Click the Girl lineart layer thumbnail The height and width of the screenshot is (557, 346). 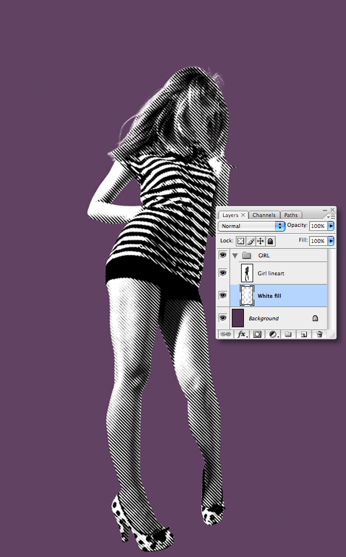point(247,273)
